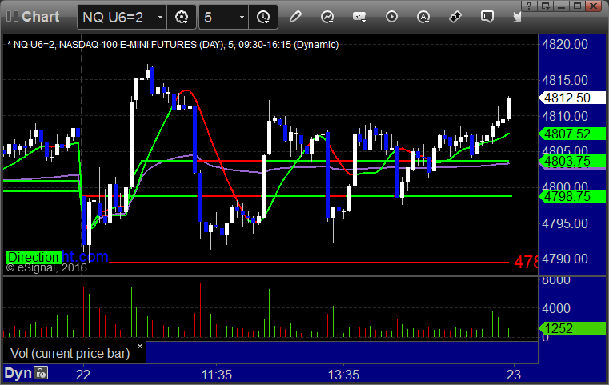The image size is (609, 385).
Task: Open the symbol settings gear menu
Action: pyautogui.click(x=182, y=17)
